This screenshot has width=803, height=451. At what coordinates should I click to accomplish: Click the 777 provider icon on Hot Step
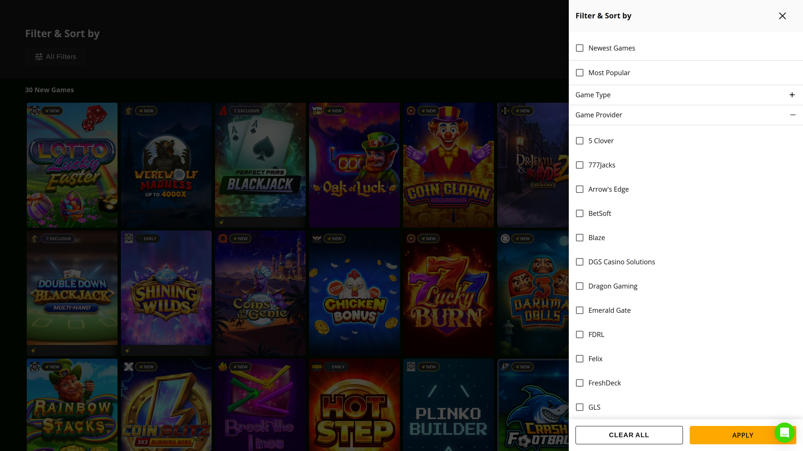tap(318, 367)
